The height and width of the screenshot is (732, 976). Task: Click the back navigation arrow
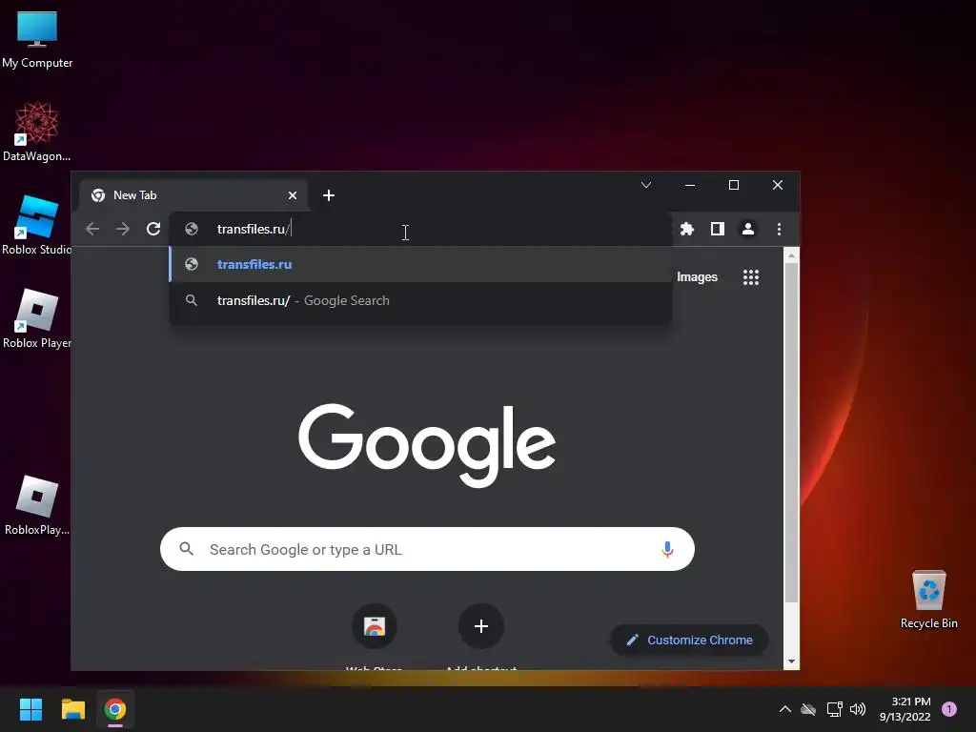pyautogui.click(x=92, y=229)
